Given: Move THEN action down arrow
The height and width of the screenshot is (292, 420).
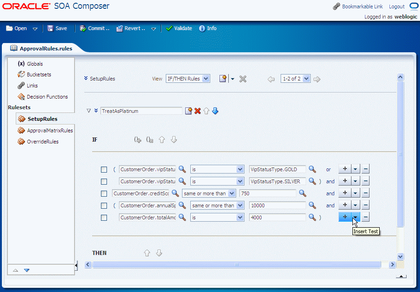Looking at the screenshot, I should click(x=159, y=253).
